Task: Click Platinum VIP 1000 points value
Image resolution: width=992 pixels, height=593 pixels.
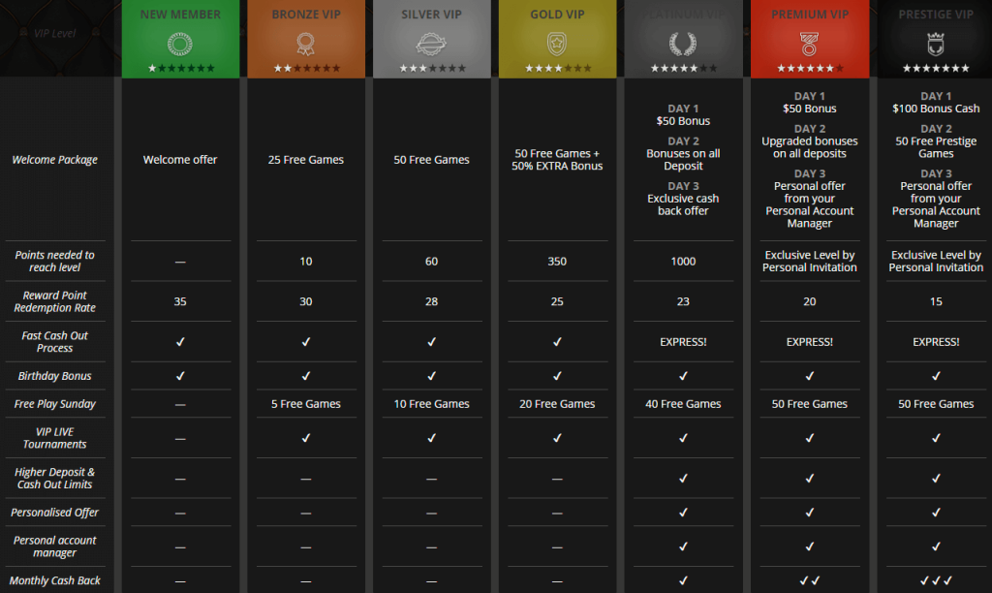Action: pyautogui.click(x=683, y=262)
